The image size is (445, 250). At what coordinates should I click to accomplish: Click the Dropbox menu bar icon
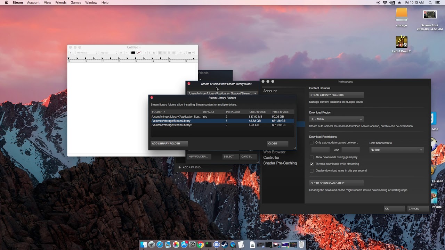[385, 2]
